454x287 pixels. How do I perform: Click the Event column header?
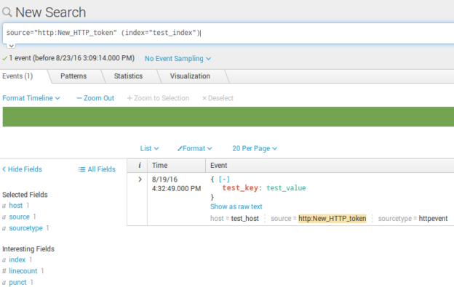[218, 166]
